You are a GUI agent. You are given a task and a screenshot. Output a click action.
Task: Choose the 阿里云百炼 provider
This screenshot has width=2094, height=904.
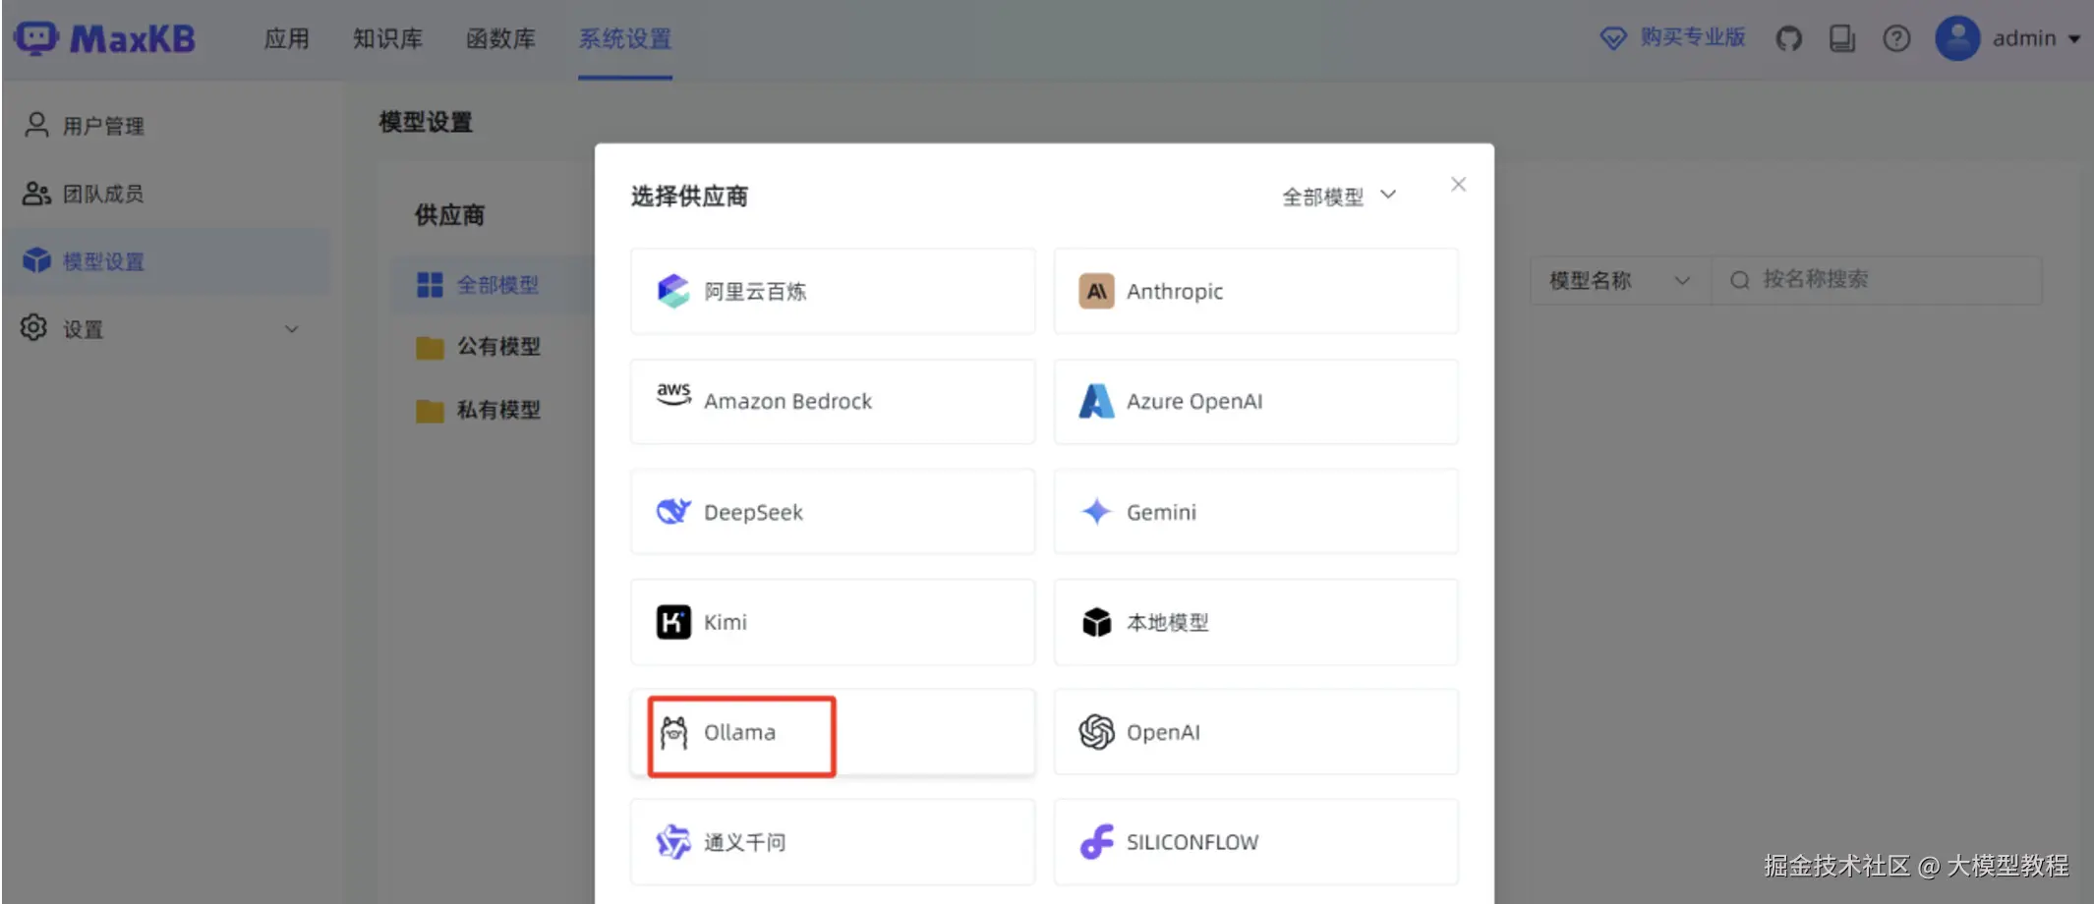tap(833, 291)
